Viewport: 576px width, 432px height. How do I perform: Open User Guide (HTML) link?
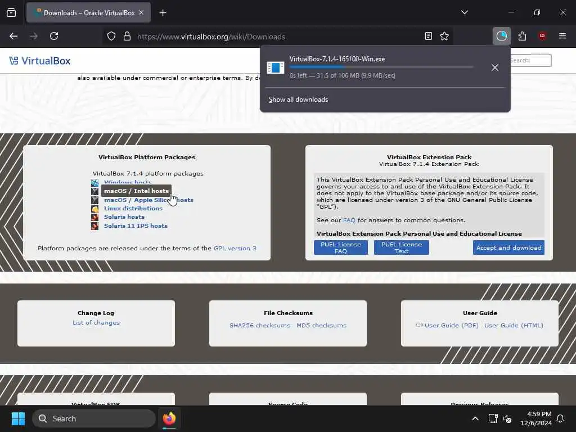pos(514,325)
